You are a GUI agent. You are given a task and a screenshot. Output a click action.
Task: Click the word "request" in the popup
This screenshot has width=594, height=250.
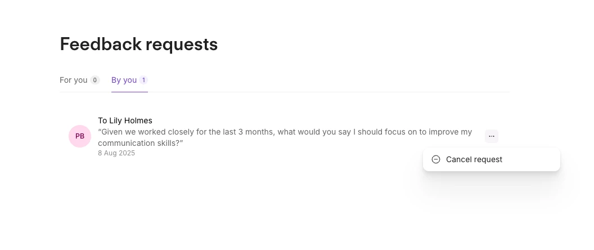coord(488,159)
